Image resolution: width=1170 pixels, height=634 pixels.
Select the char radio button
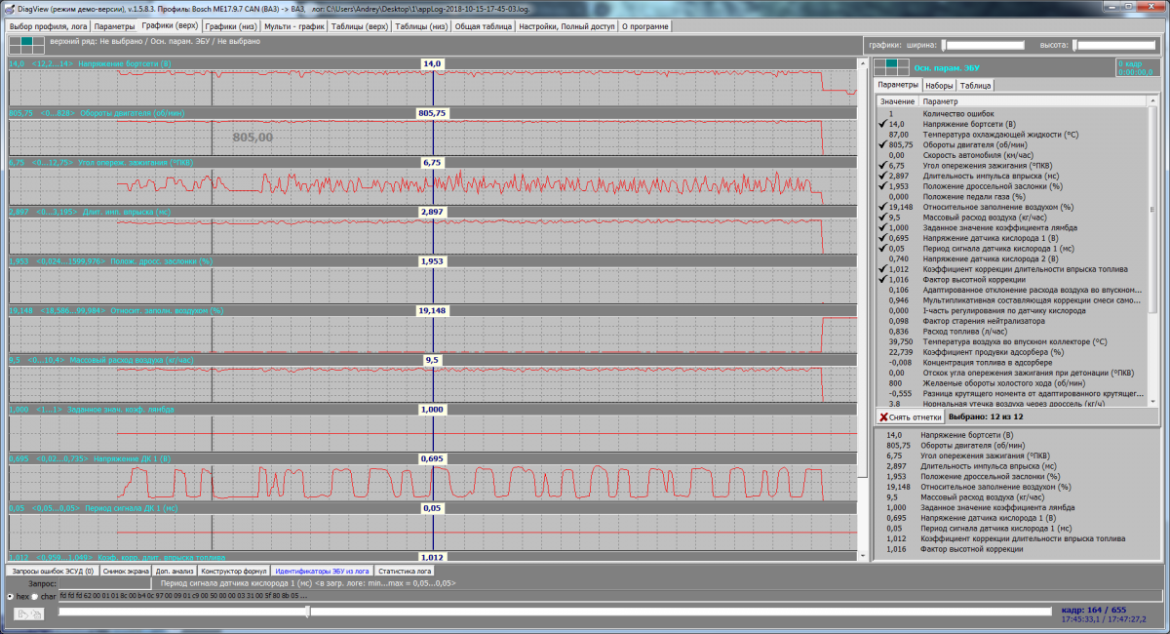point(37,596)
